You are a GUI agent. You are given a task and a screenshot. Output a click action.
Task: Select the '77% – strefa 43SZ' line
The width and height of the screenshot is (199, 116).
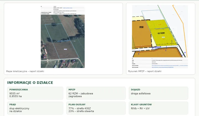(x=80, y=108)
